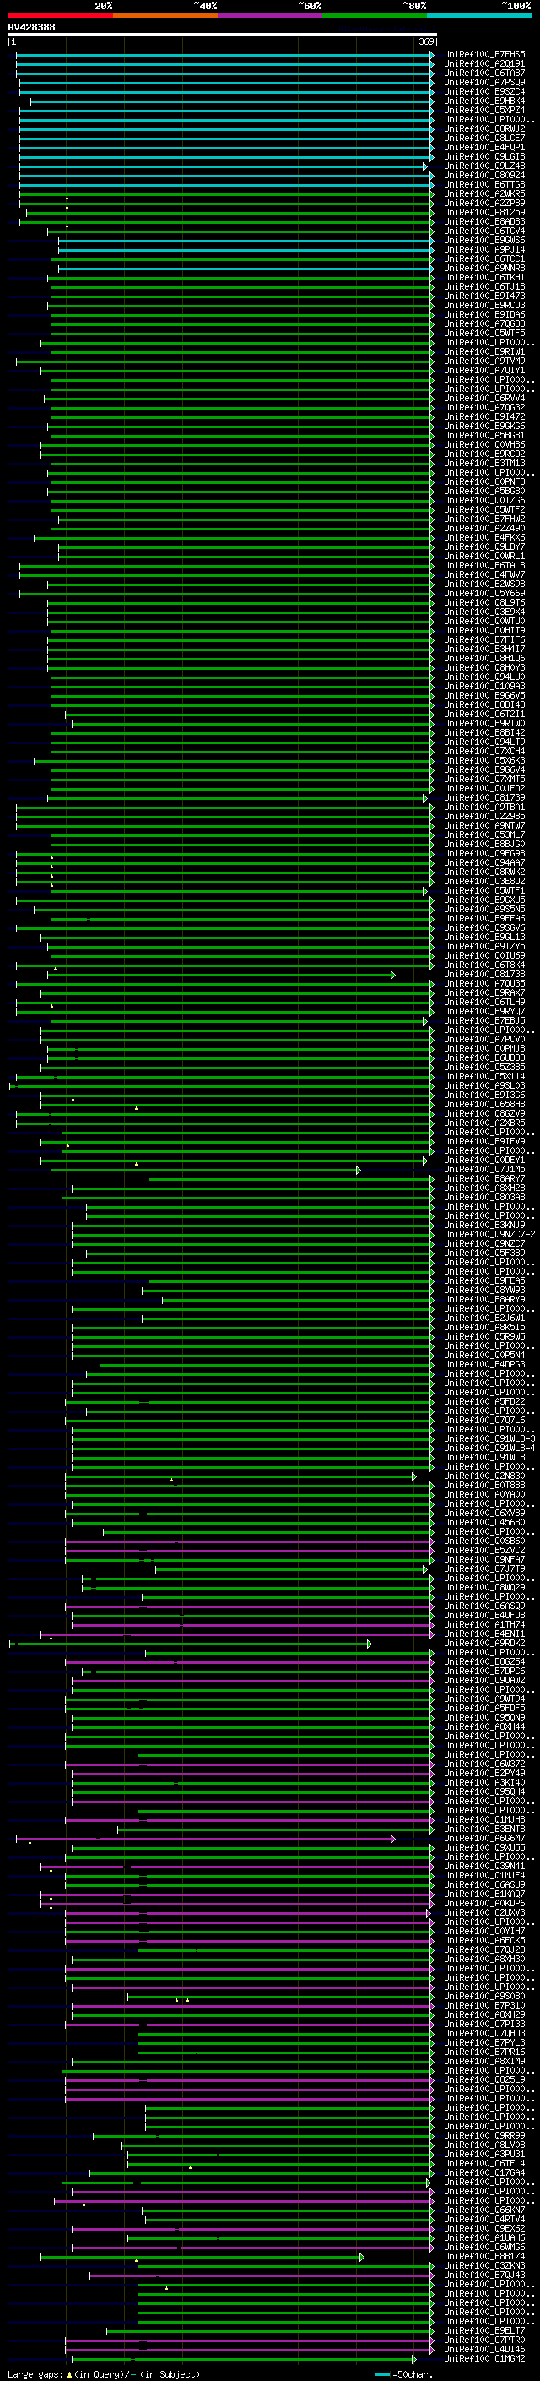Select the UniRef100_Q94LU0 label
This screenshot has height=2381, width=540.
point(484,677)
